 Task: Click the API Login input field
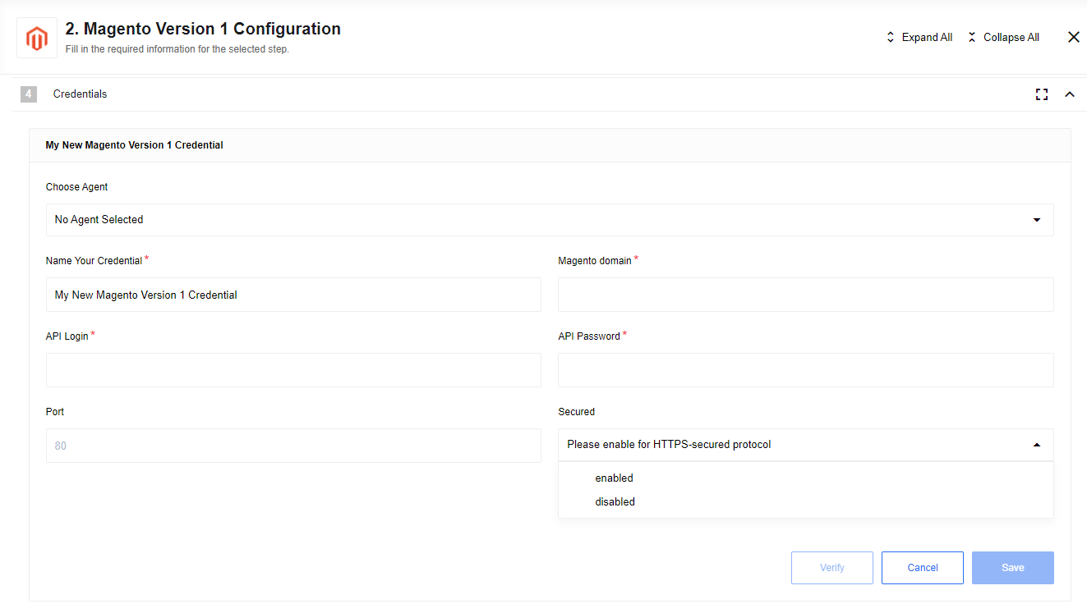(293, 370)
